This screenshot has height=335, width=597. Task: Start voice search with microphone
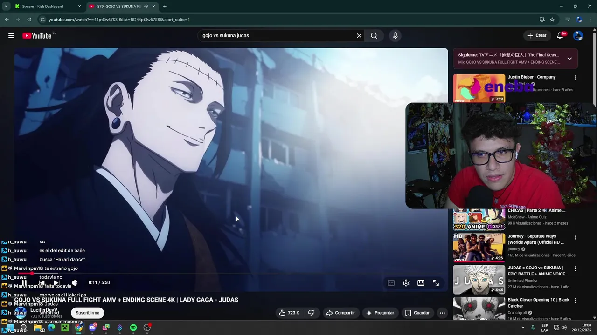tap(395, 36)
